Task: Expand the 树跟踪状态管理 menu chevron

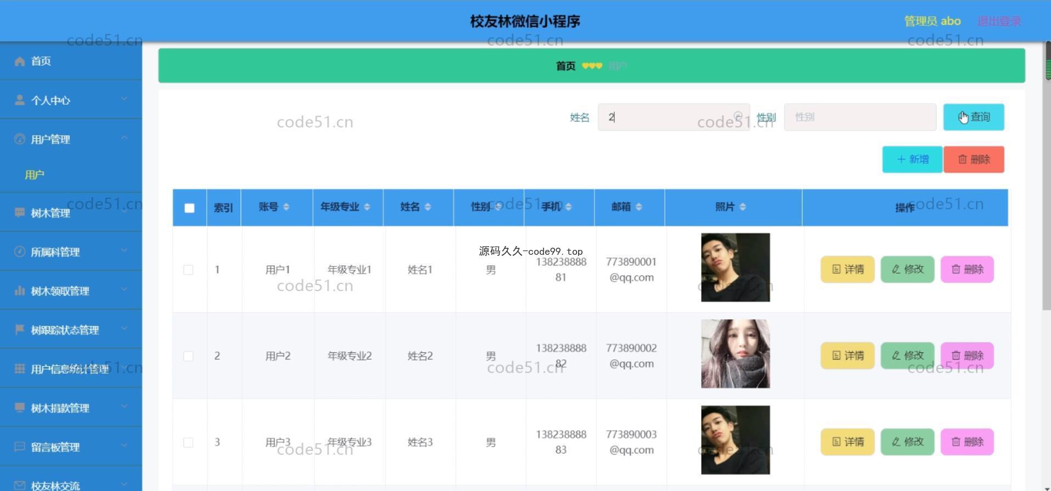Action: [124, 328]
